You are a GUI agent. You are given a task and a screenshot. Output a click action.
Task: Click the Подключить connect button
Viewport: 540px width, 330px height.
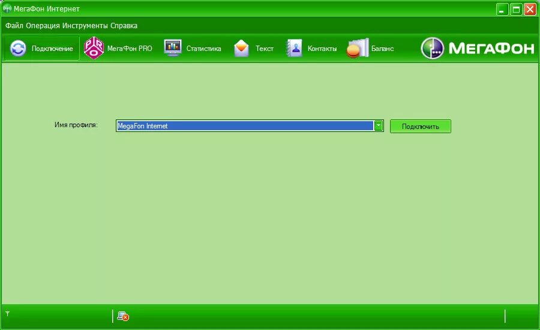(x=420, y=127)
